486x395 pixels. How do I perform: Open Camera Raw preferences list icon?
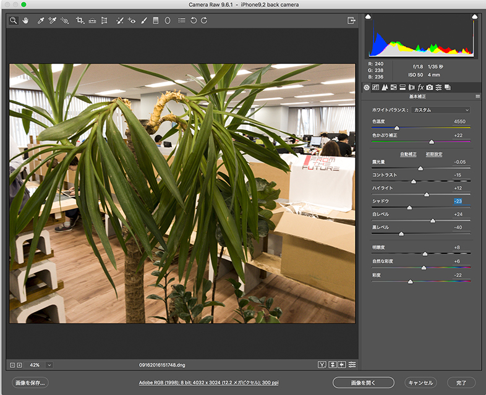182,20
